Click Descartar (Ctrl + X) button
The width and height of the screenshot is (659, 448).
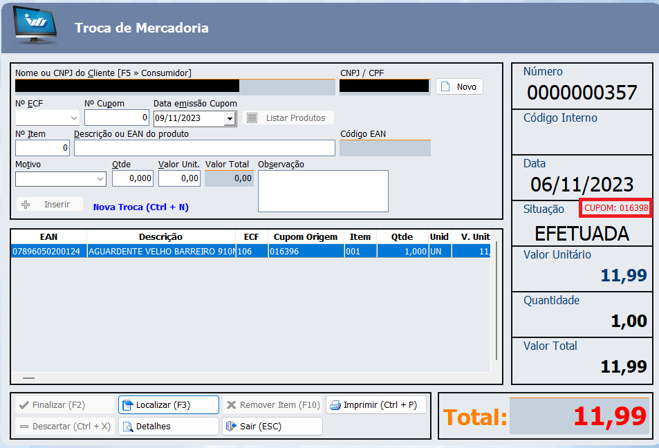(64, 427)
